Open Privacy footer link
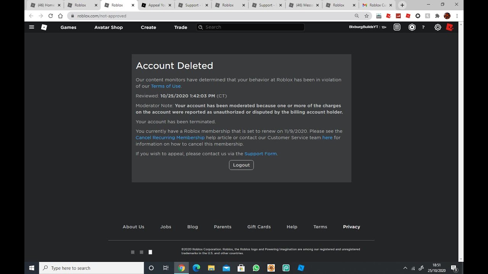488x274 pixels. pyautogui.click(x=352, y=227)
